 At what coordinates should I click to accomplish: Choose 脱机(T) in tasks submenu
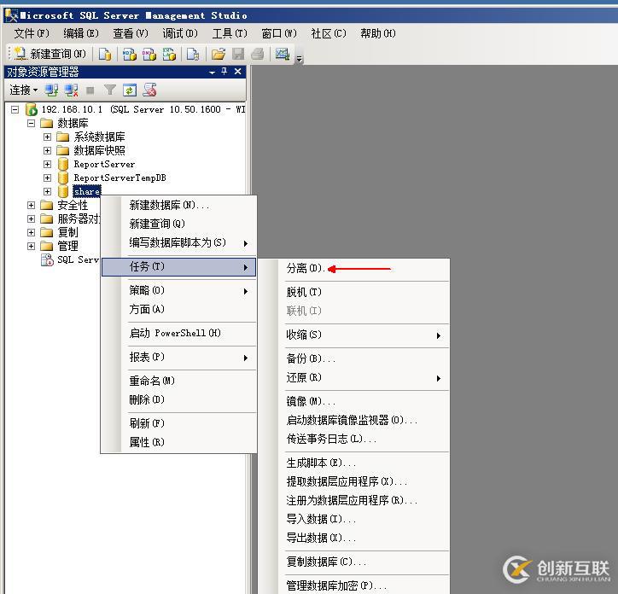click(x=354, y=292)
